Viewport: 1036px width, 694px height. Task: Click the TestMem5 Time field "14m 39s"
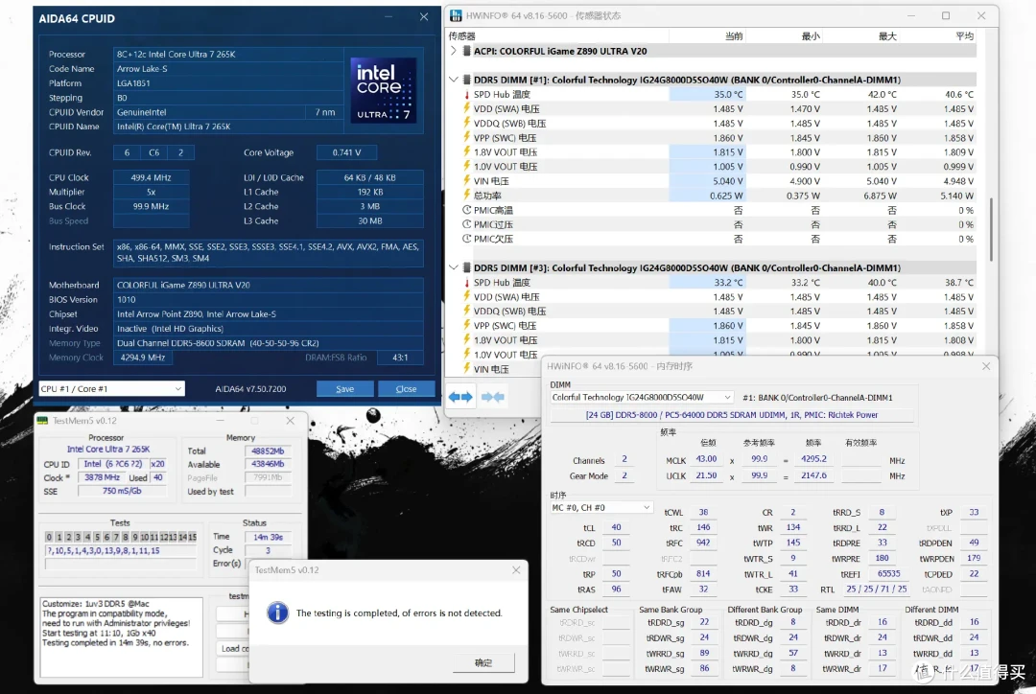pos(269,537)
